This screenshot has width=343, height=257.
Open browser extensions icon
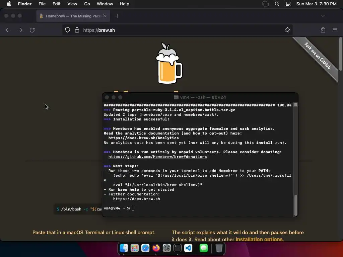click(323, 30)
